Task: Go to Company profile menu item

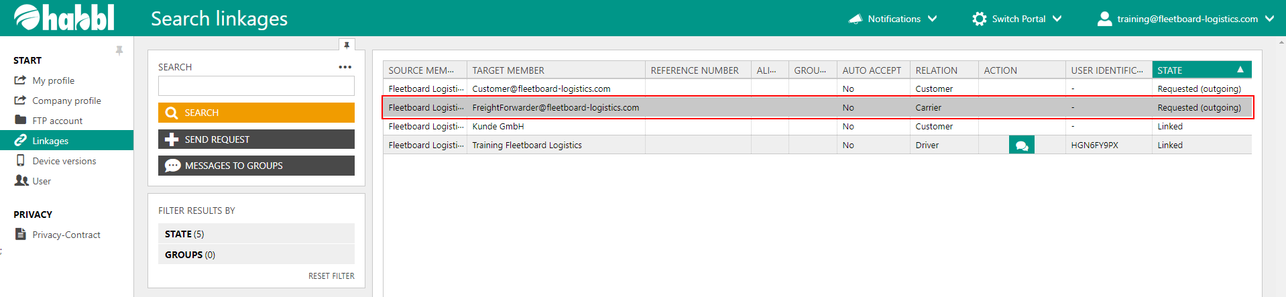Action: (x=66, y=101)
